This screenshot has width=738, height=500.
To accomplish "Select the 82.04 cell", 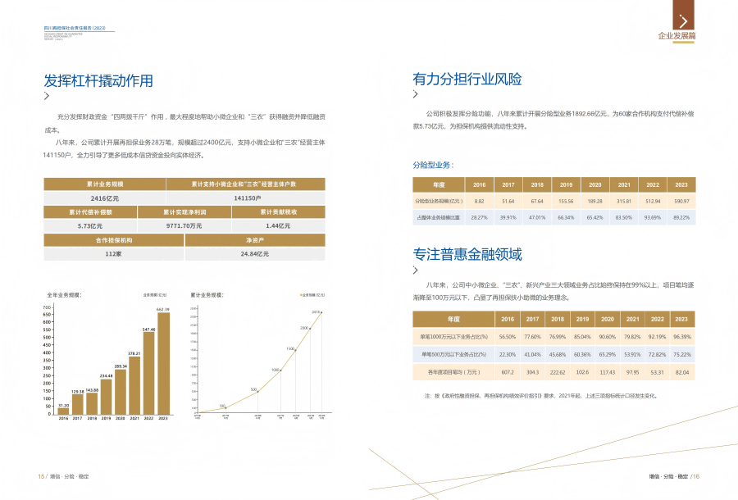I will [682, 372].
